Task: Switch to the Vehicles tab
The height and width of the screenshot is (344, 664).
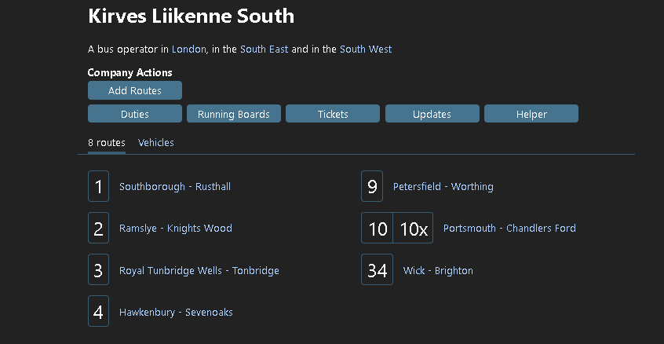Action: point(156,143)
